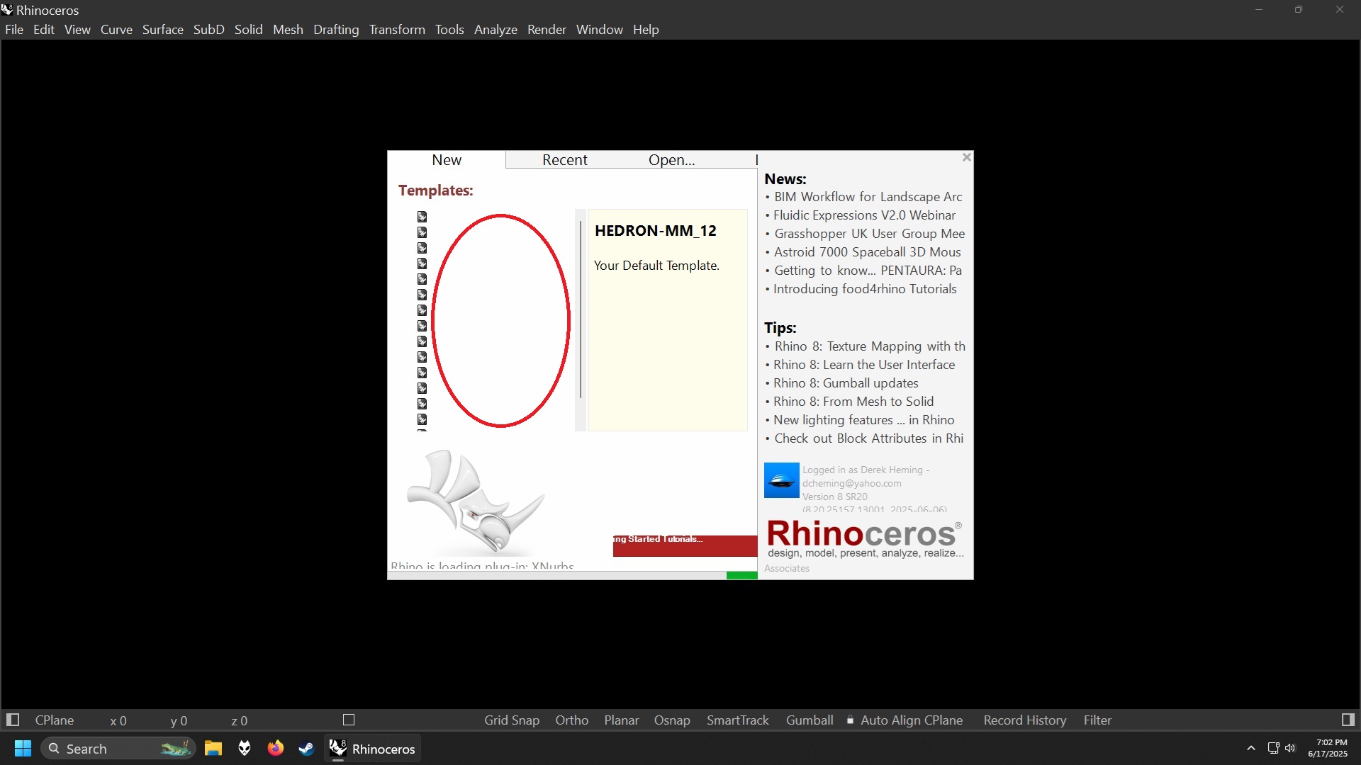The image size is (1361, 765).
Task: Open the Tools menu
Action: click(x=449, y=30)
